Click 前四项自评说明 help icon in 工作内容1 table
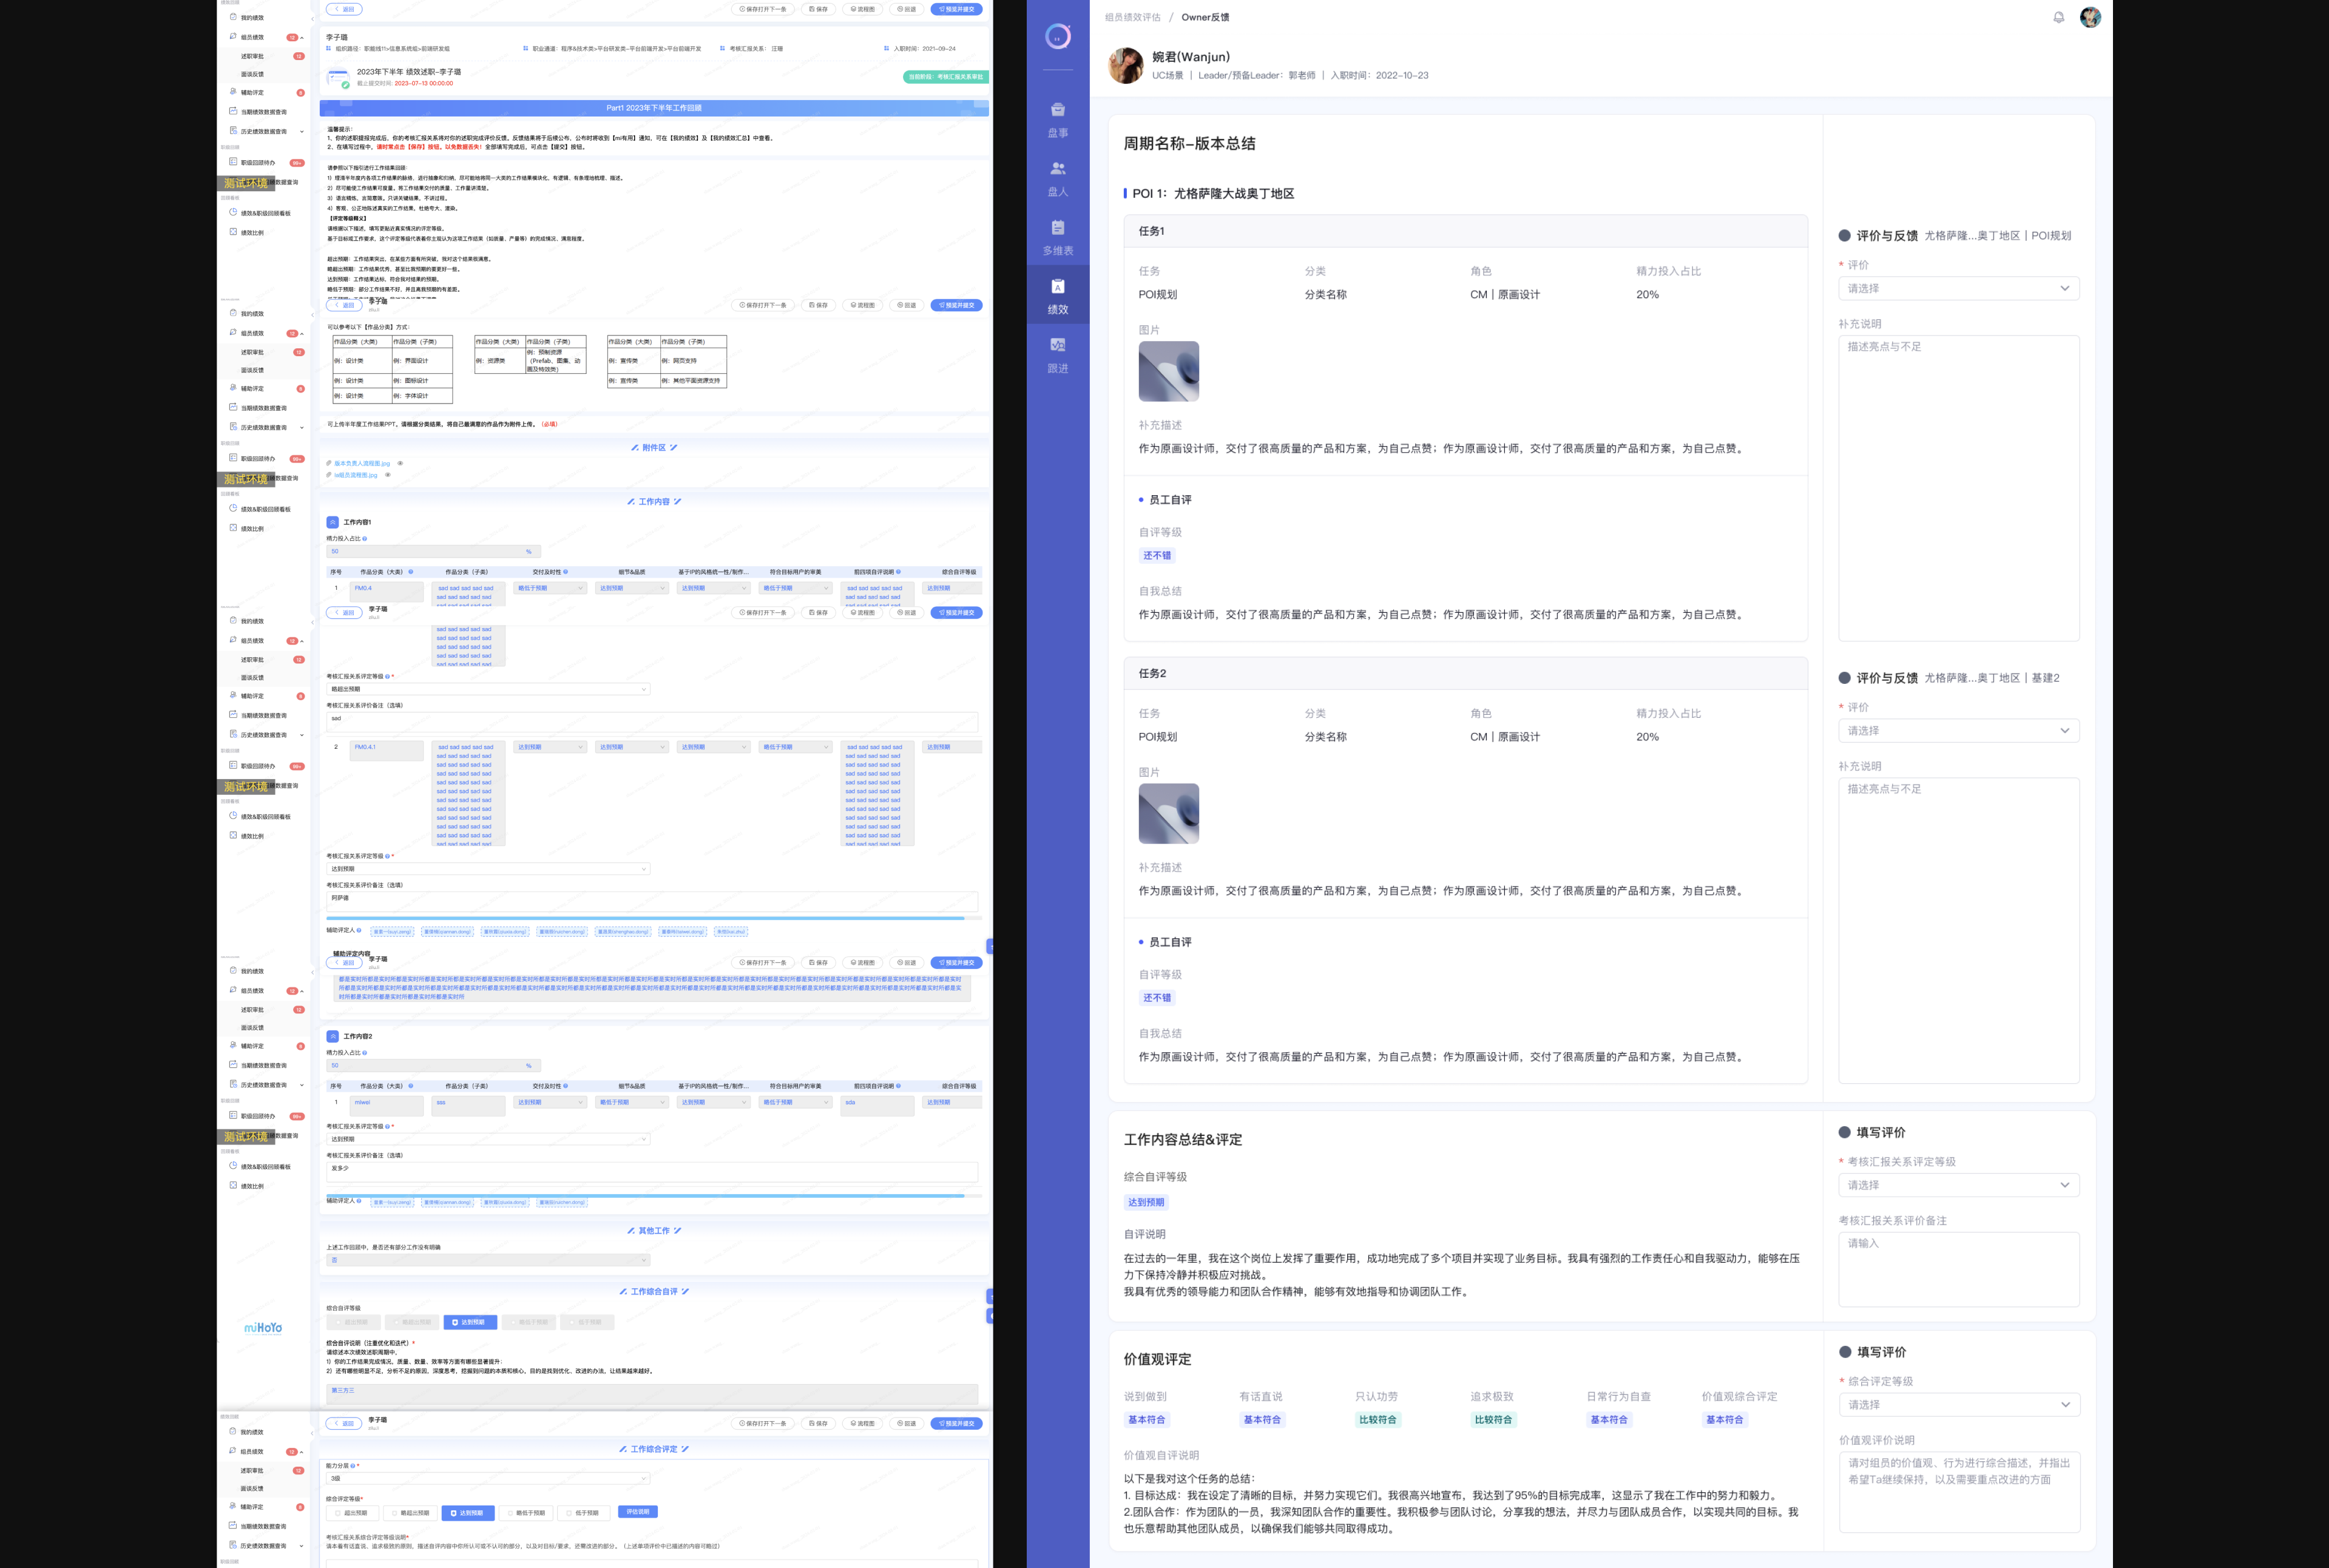The image size is (2329, 1568). [898, 572]
